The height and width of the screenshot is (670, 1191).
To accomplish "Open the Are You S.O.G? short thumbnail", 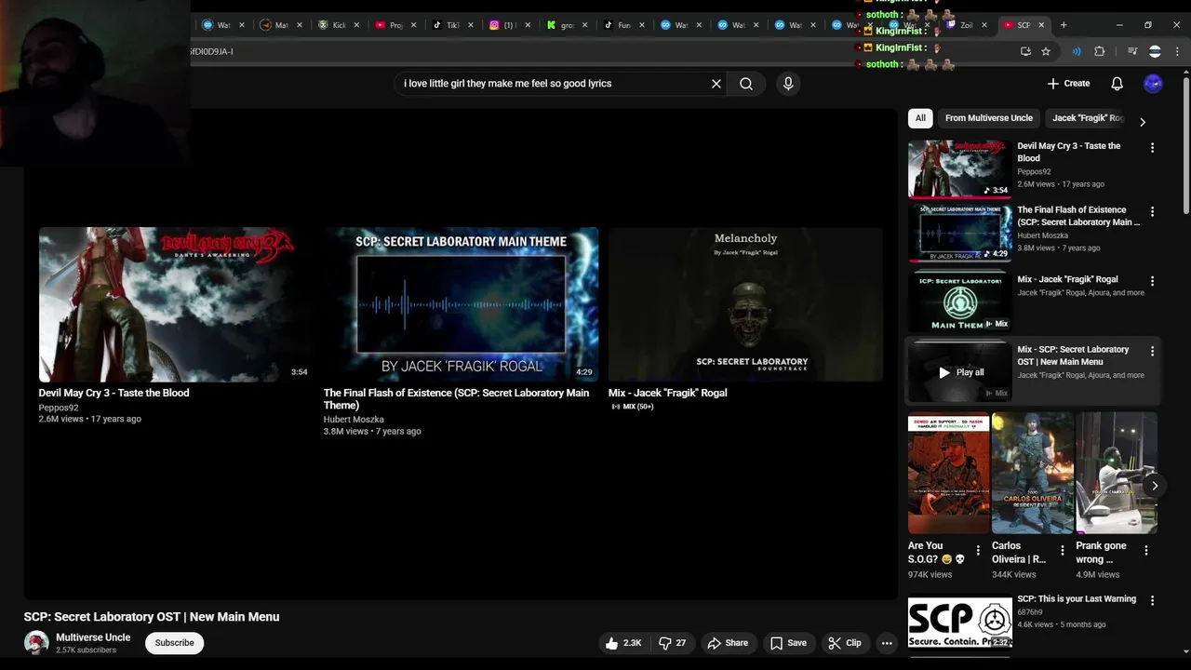I will tap(949, 474).
